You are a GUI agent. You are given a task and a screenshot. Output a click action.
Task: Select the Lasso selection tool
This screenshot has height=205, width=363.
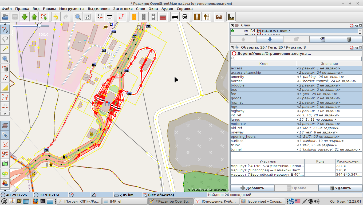coord(5,40)
